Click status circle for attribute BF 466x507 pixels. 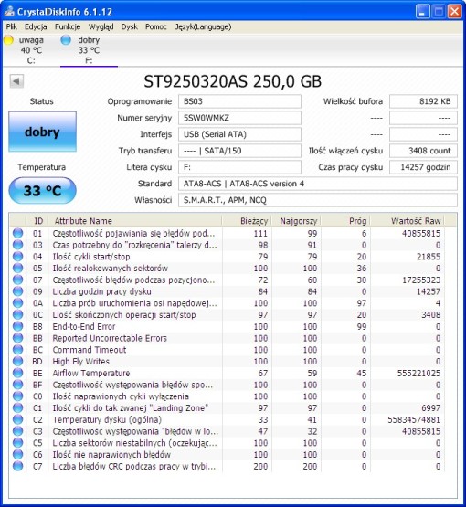pyautogui.click(x=17, y=385)
